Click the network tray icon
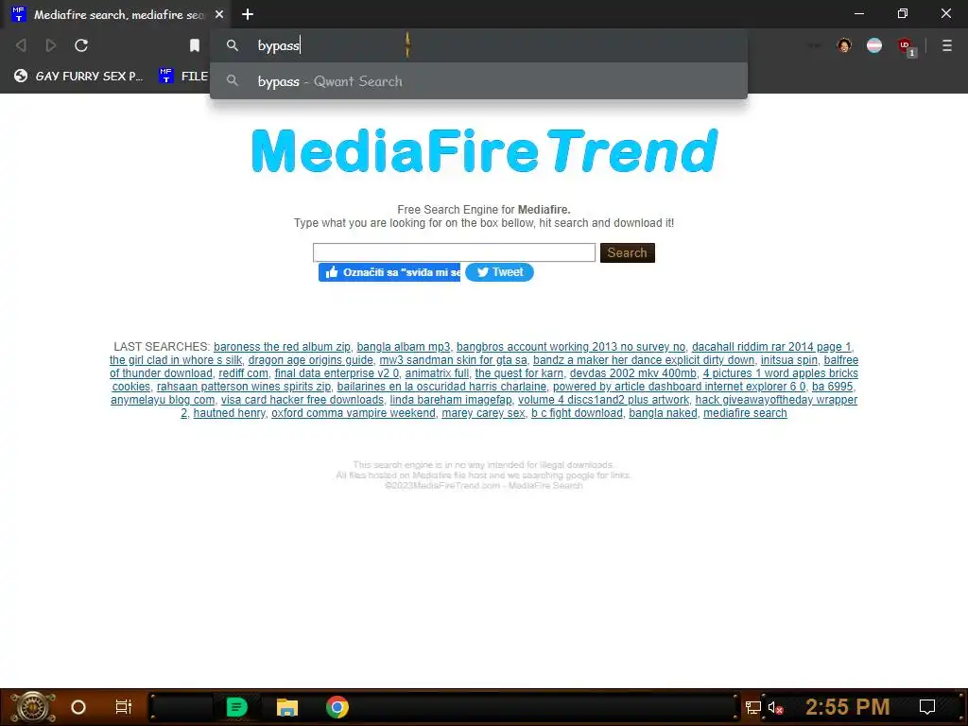 coord(753,707)
